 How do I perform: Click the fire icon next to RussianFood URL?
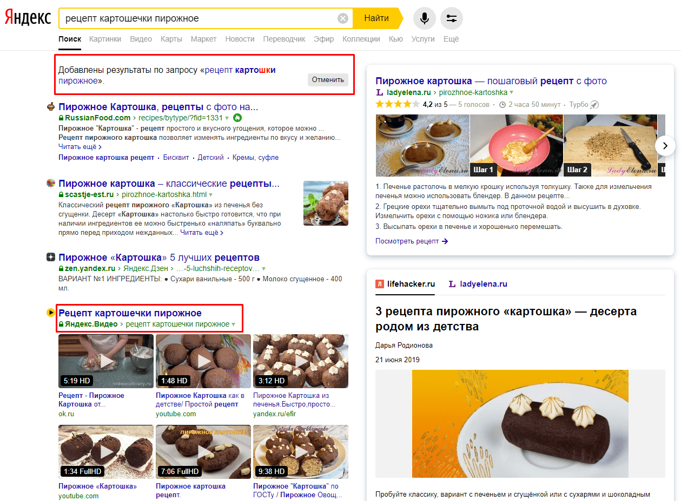tap(238, 118)
